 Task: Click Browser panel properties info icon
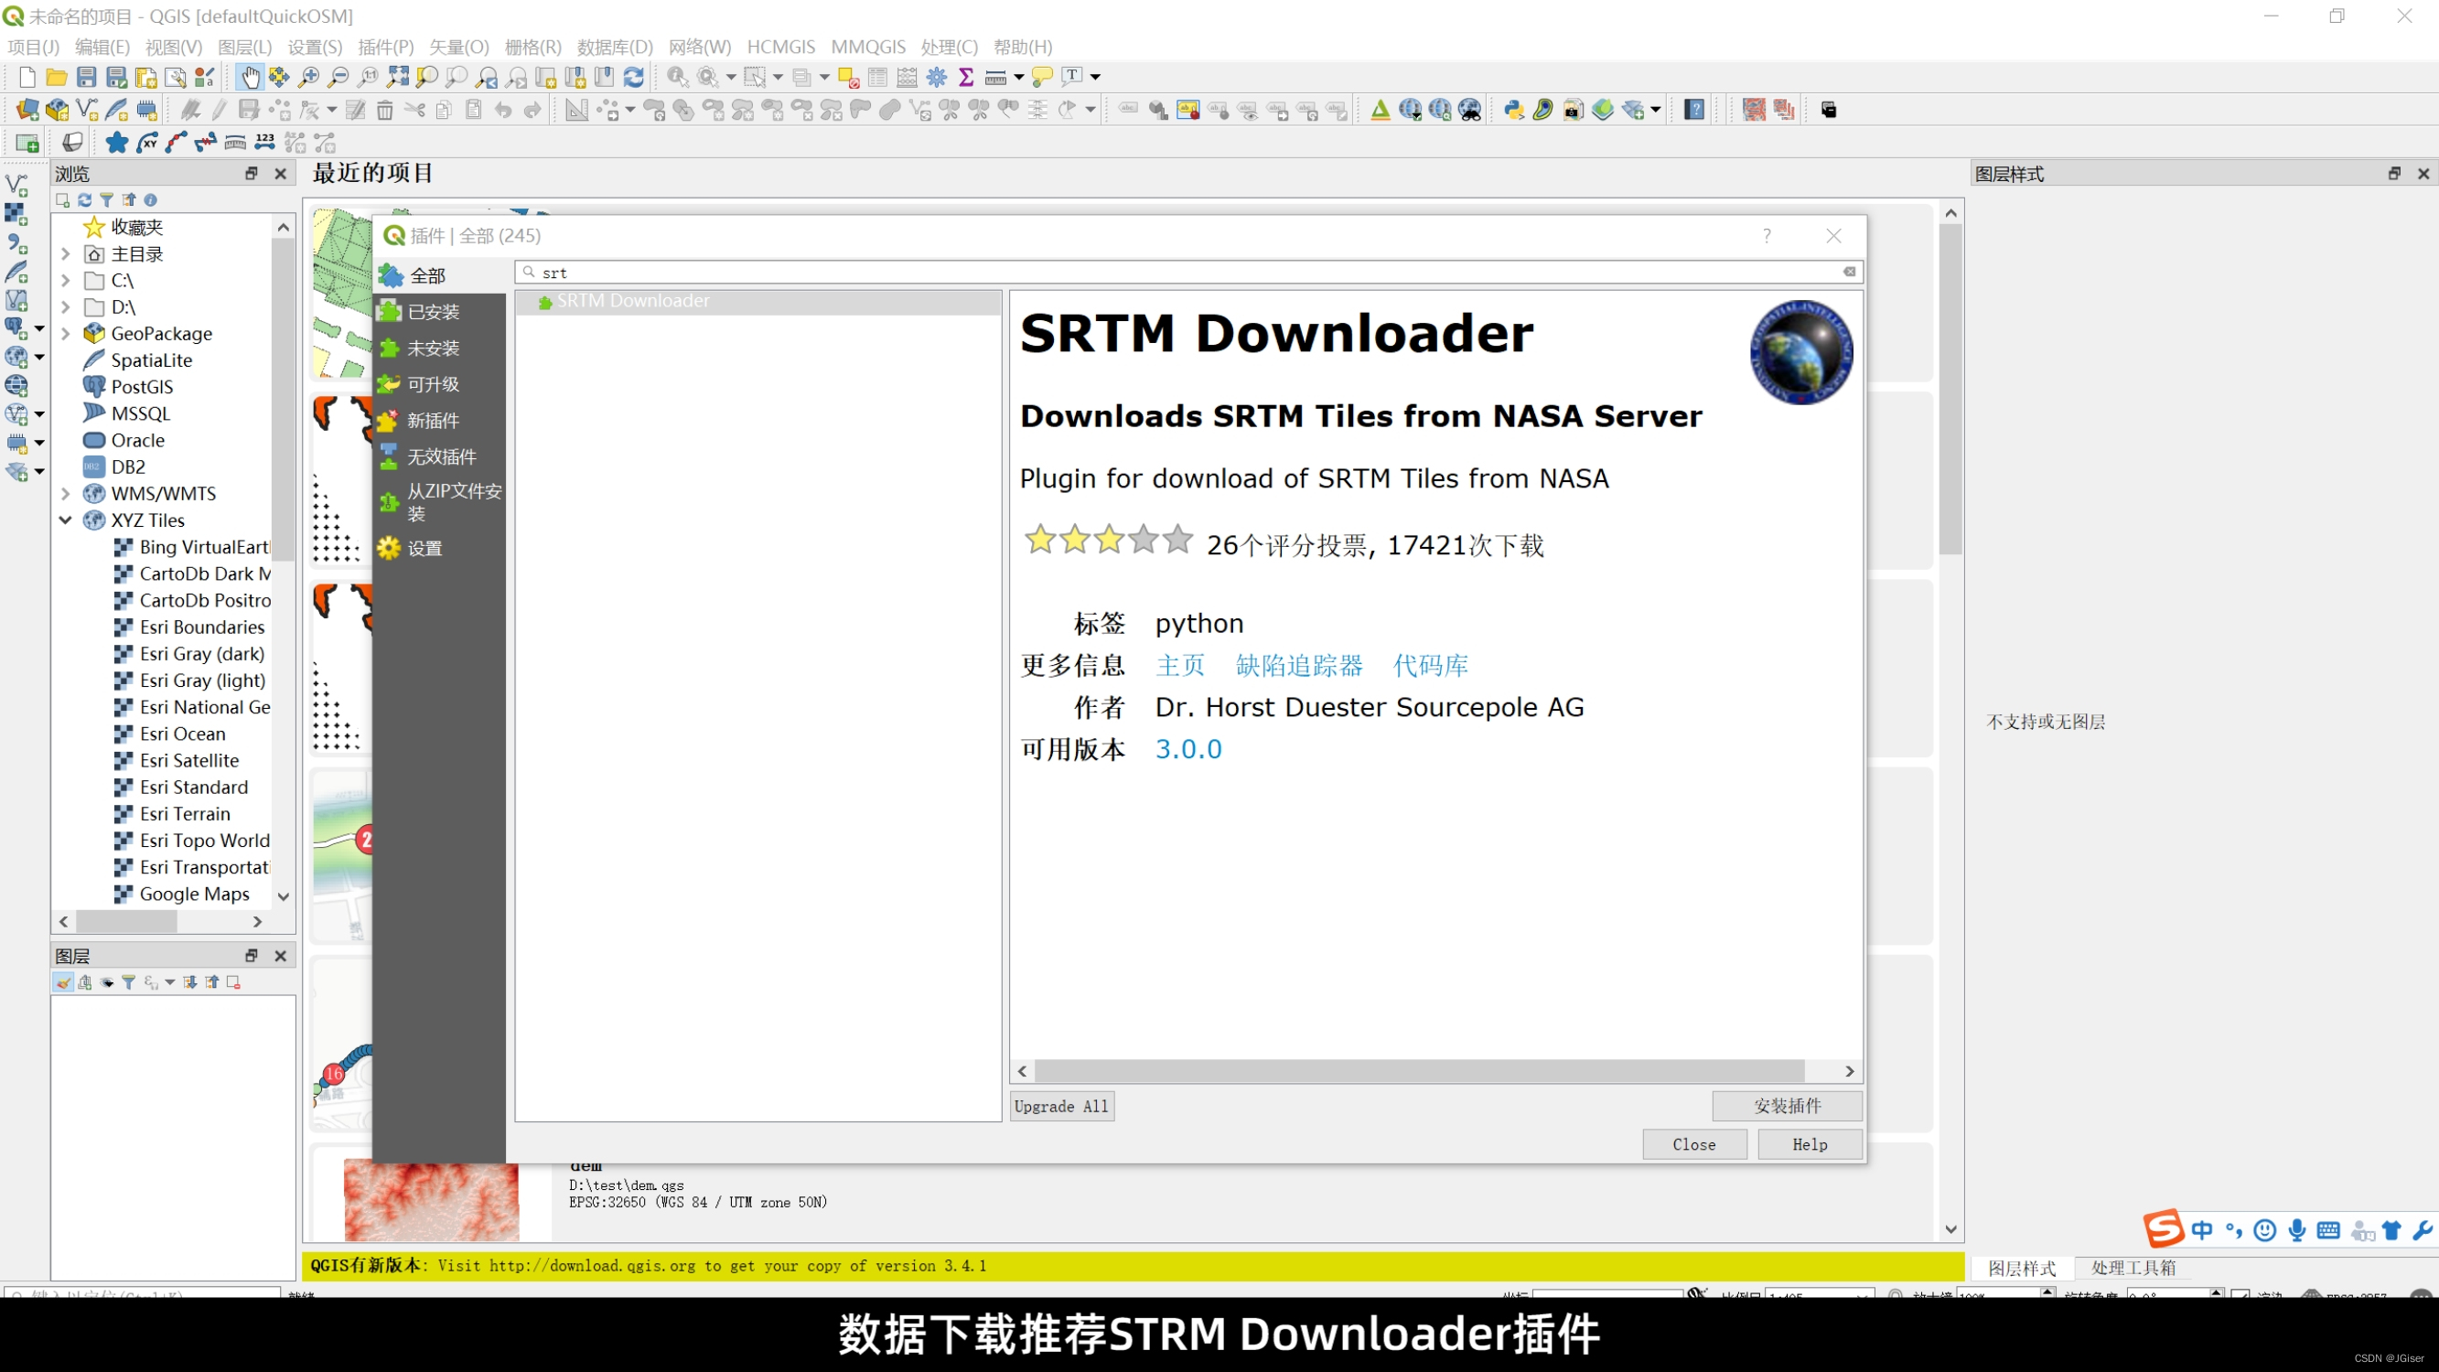[x=150, y=199]
